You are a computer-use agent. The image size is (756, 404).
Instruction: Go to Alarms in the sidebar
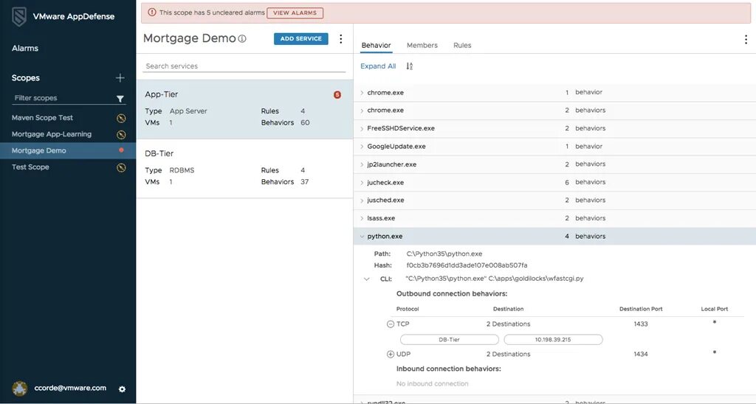[25, 48]
